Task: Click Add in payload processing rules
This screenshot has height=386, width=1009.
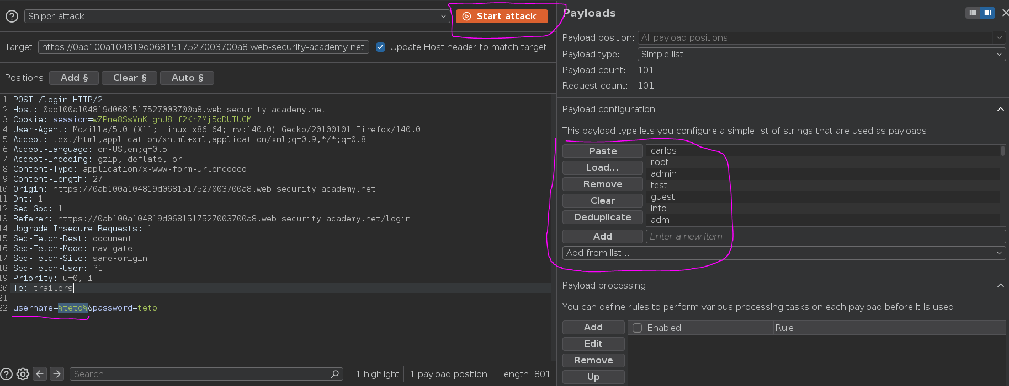Action: tap(593, 327)
